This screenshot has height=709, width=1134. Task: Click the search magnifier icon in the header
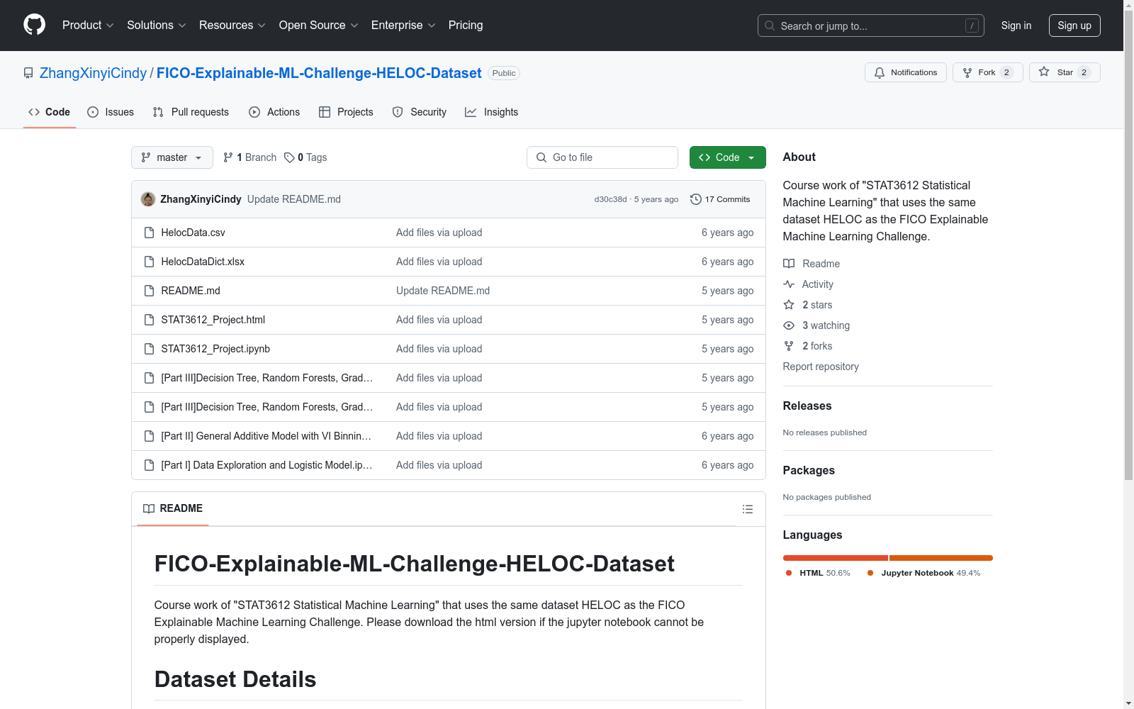click(x=770, y=26)
